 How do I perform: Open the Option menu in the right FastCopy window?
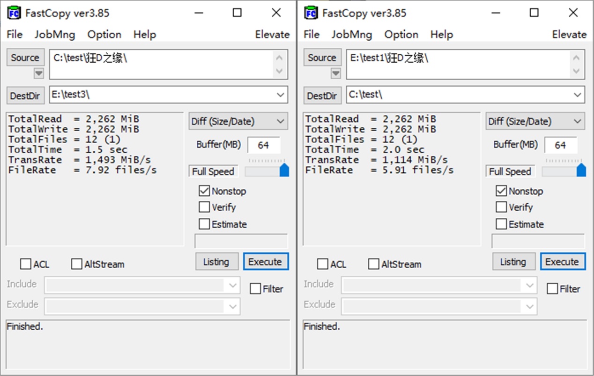[401, 34]
